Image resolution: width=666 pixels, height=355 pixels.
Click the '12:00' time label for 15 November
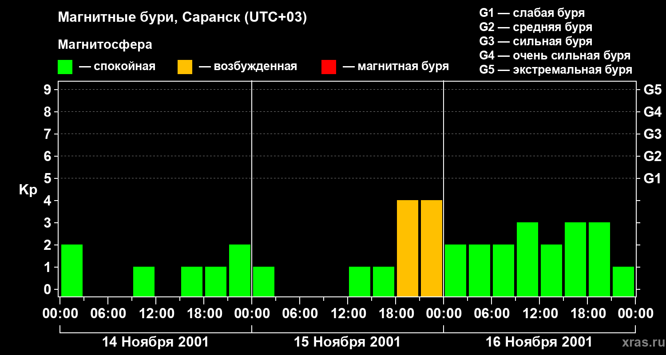pyautogui.click(x=348, y=314)
